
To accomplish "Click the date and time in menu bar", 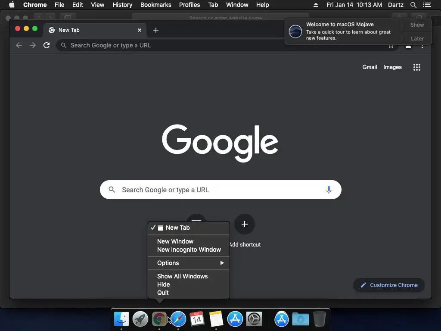I will [354, 5].
